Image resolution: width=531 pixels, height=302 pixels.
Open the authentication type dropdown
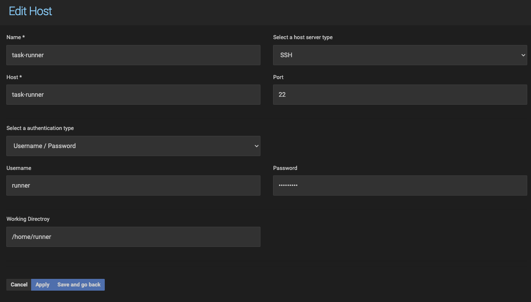click(x=133, y=146)
